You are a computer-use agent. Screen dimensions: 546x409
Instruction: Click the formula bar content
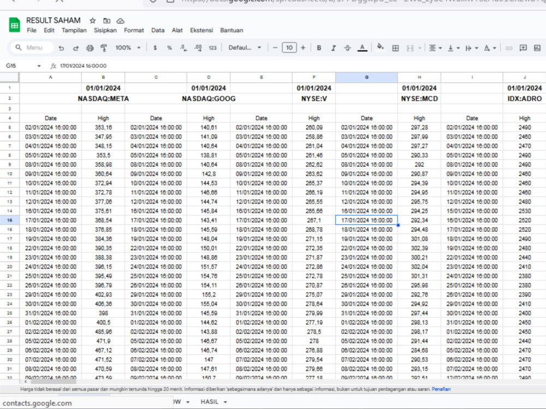[x=83, y=66]
